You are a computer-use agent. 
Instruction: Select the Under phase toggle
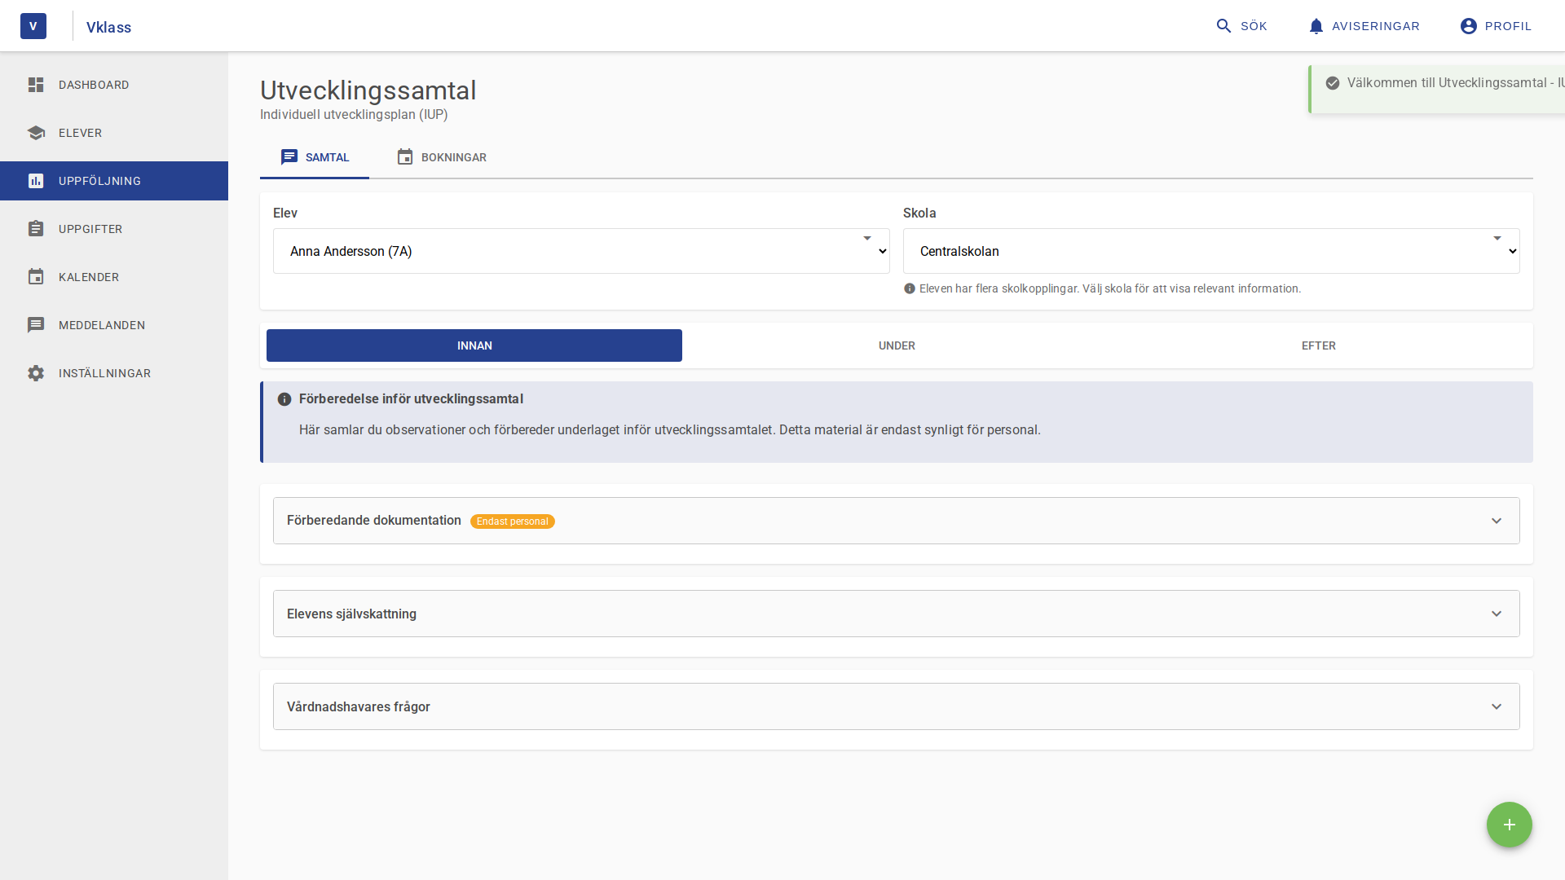point(897,345)
